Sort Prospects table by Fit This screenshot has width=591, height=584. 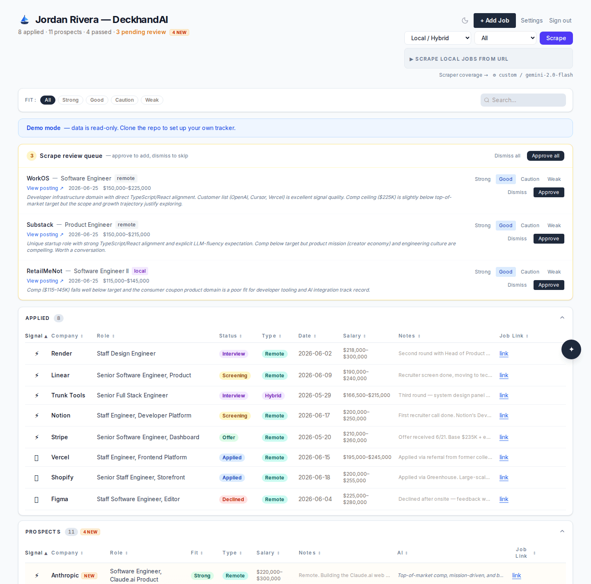[197, 553]
